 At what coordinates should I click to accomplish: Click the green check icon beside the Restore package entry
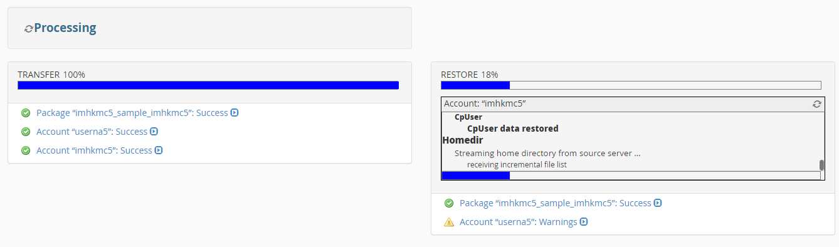pos(449,203)
